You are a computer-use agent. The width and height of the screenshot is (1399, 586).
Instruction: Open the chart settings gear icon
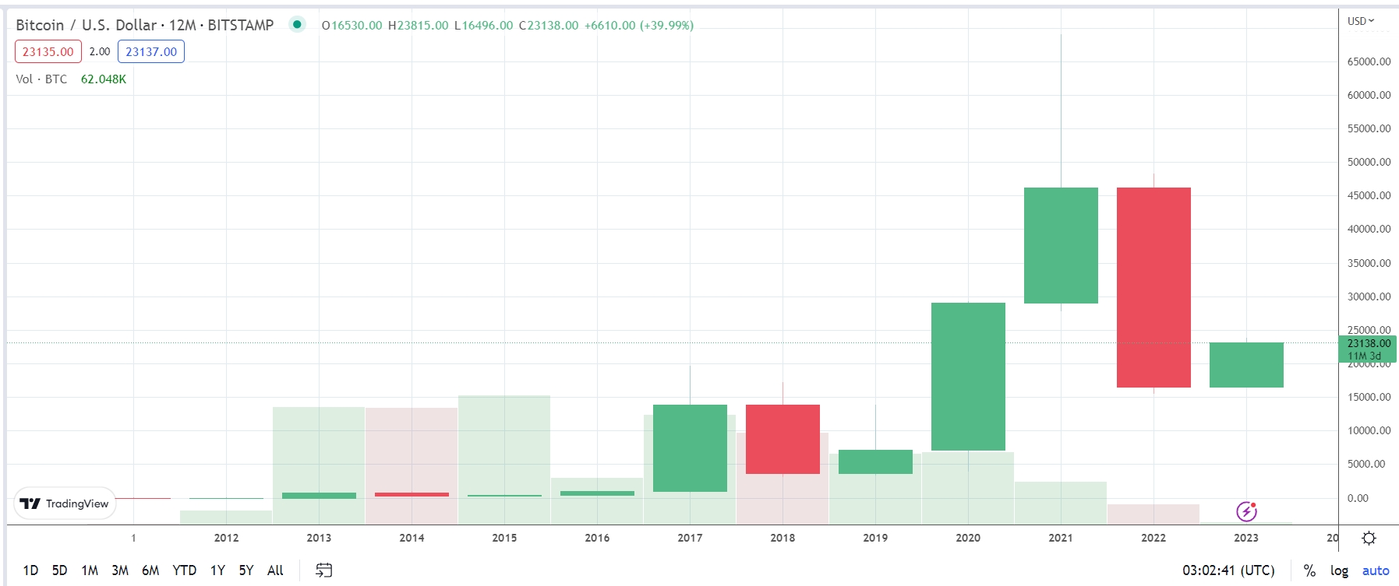(1369, 538)
